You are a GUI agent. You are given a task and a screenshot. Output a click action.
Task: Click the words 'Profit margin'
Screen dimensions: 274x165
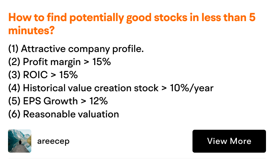52,62
